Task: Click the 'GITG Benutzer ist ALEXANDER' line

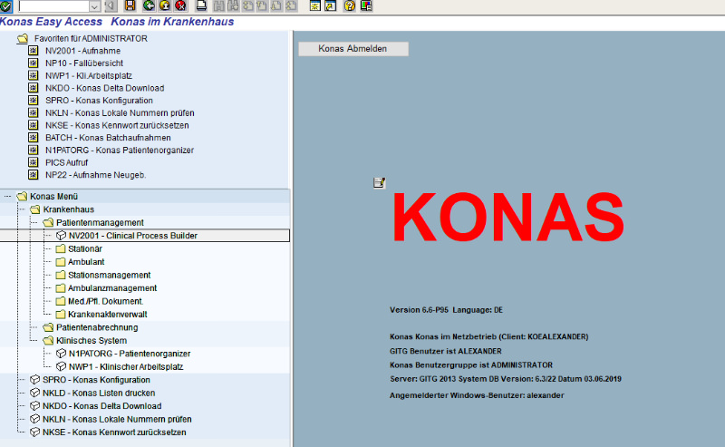Action: click(446, 351)
